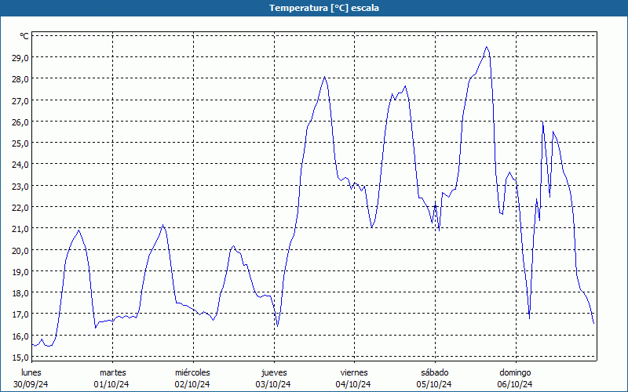
Task: Select the 16,0 y-axis value
Action: (21, 336)
